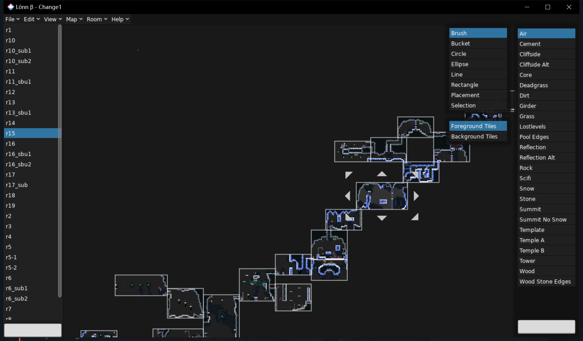The width and height of the screenshot is (583, 341).
Task: Open the Room dropdown menu
Action: coord(97,19)
